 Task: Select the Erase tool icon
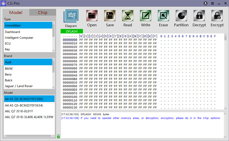[163, 16]
